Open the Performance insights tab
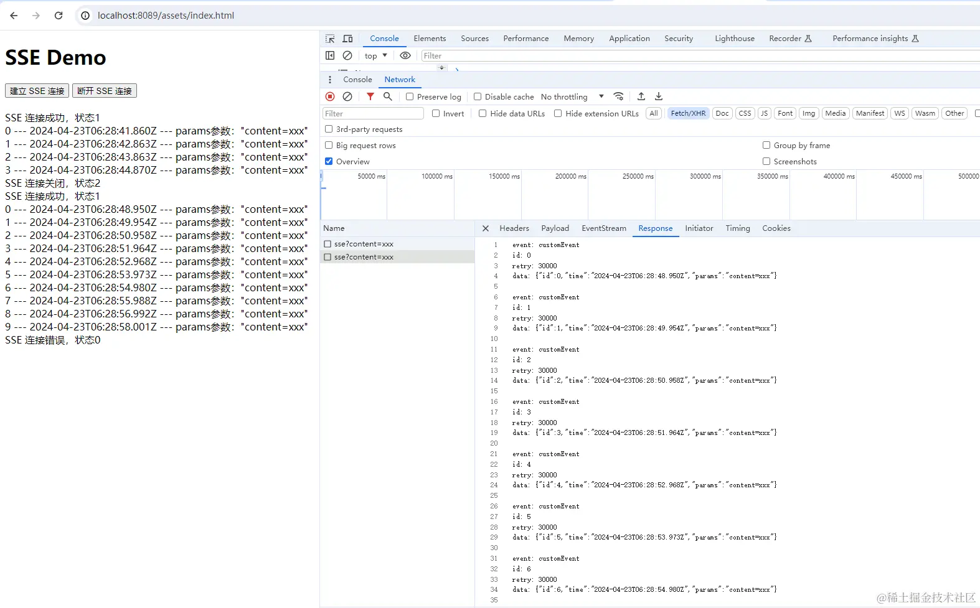The width and height of the screenshot is (980, 608). coord(875,39)
